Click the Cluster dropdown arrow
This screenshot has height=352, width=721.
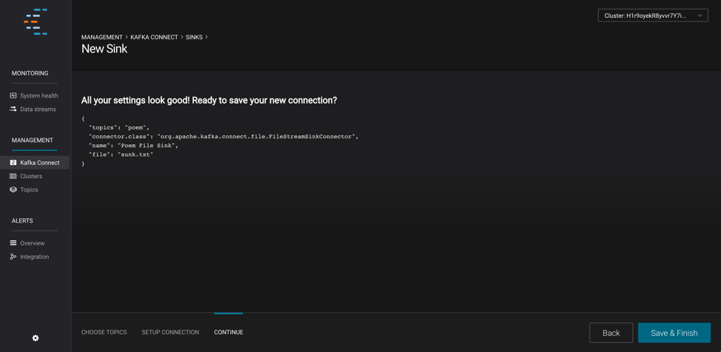coord(700,16)
